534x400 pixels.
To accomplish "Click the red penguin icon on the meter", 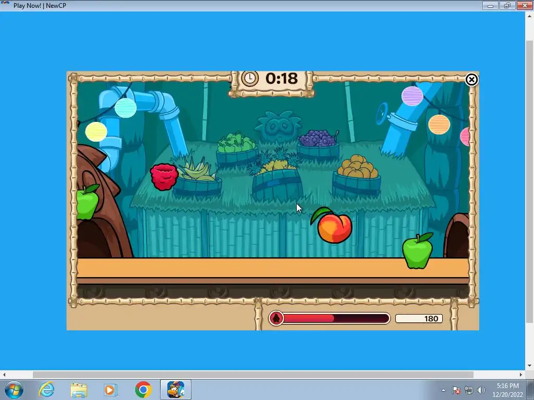I will tap(276, 318).
